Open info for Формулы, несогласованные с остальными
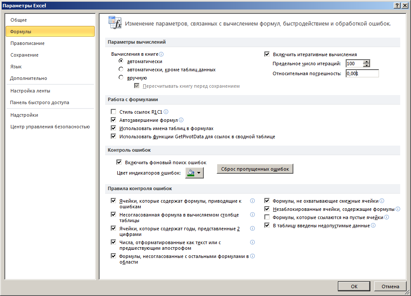The width and height of the screenshot is (411, 296). pyautogui.click(x=252, y=256)
